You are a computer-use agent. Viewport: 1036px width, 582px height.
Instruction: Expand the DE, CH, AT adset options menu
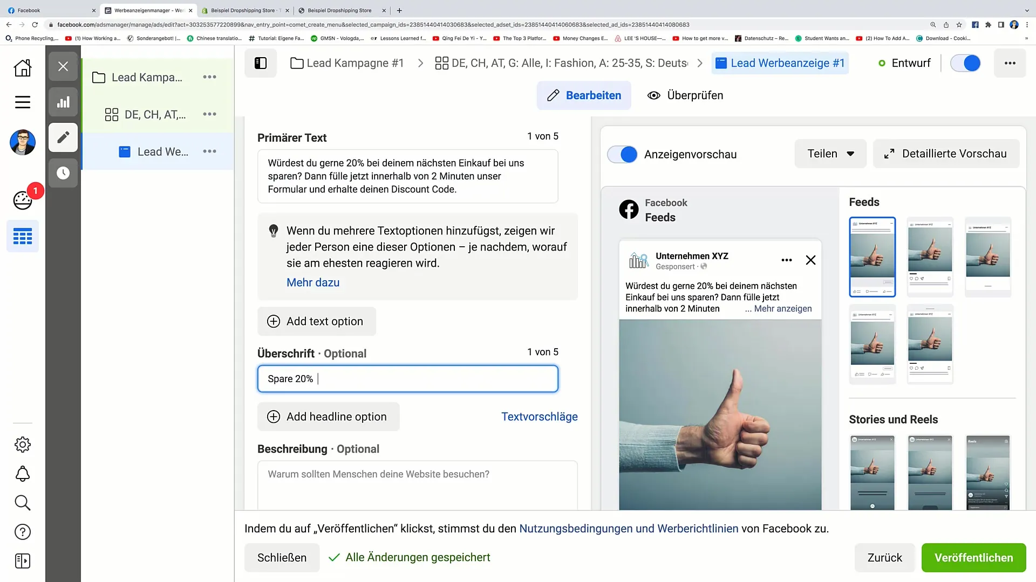209,114
